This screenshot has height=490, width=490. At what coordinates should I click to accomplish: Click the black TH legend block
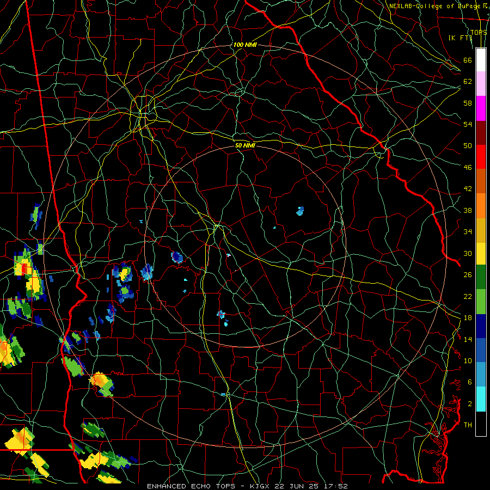[x=481, y=424]
